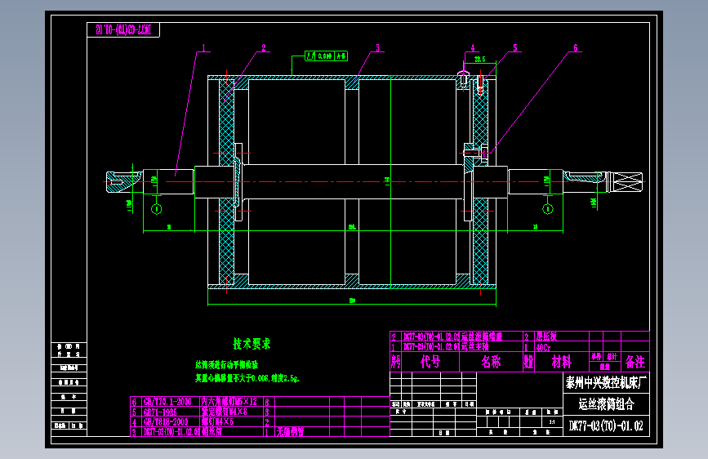Image resolution: width=708 pixels, height=459 pixels.
Task: Click the 名称 column header
Action: click(x=491, y=362)
